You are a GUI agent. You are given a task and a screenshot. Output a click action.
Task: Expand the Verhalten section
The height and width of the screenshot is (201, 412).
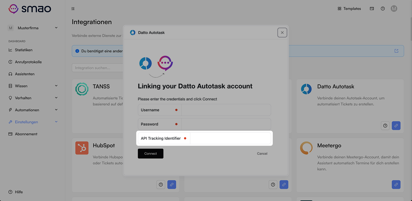pyautogui.click(x=33, y=98)
